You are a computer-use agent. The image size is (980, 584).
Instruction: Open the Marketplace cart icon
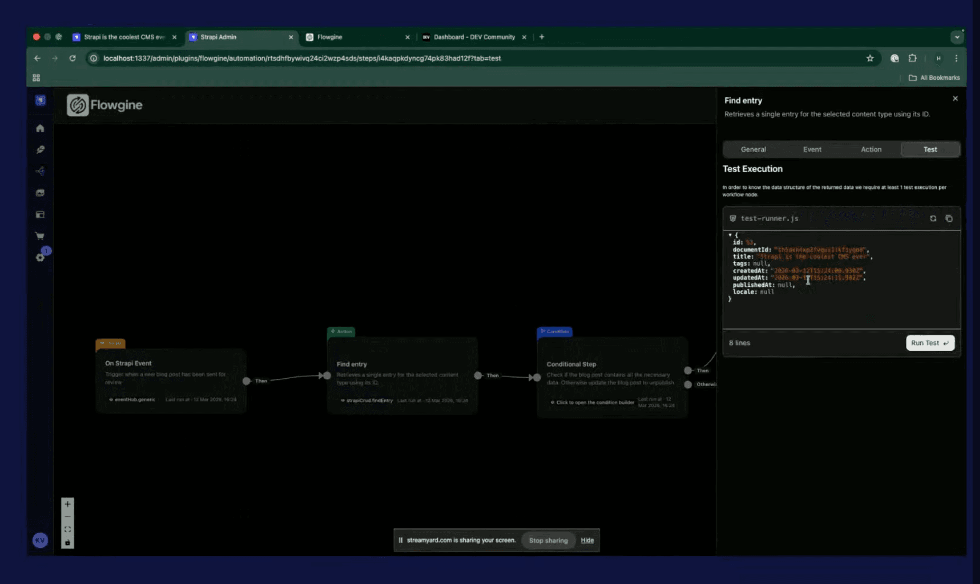pyautogui.click(x=40, y=236)
